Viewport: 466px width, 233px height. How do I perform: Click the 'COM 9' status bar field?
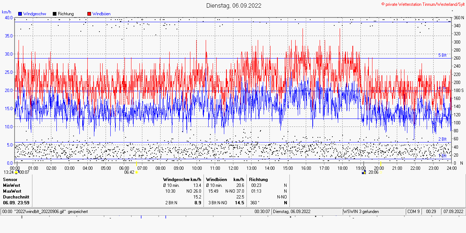point(414,211)
